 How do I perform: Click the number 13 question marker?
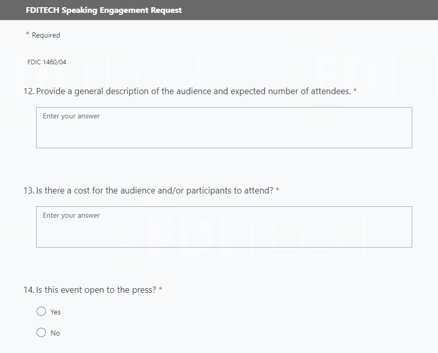(x=28, y=191)
